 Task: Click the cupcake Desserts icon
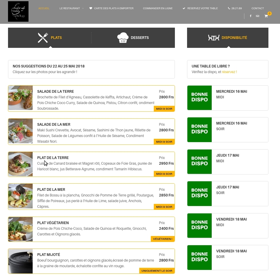(123, 38)
